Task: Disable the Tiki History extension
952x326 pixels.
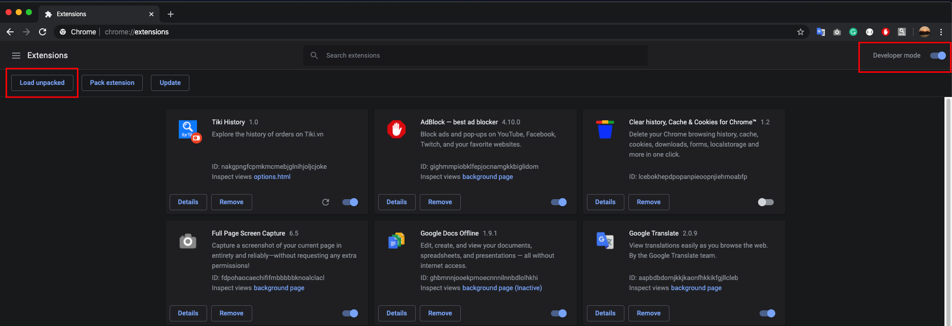Action: tap(350, 202)
